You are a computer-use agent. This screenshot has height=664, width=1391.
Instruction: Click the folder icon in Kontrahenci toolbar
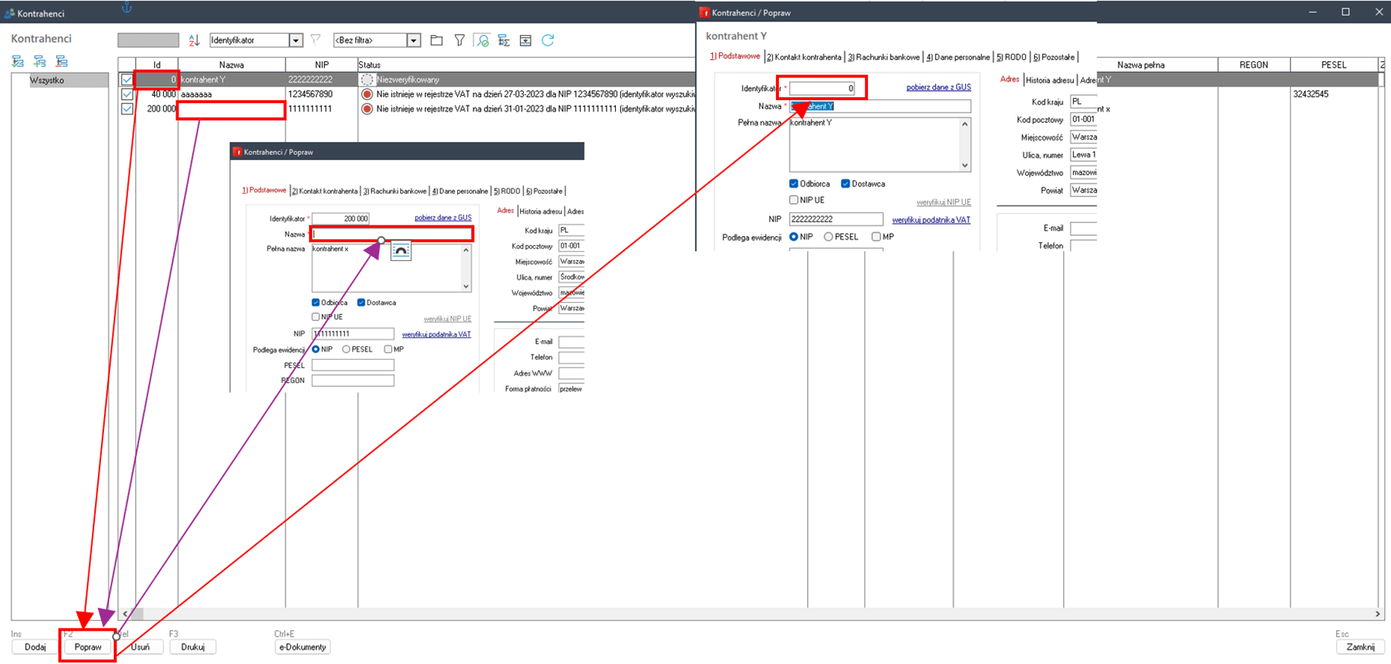[437, 40]
